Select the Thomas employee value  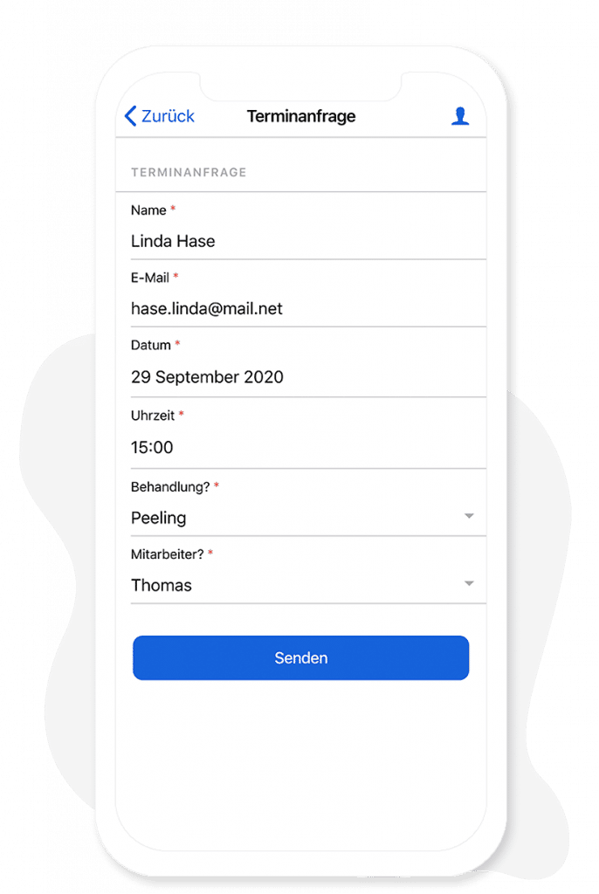(x=162, y=585)
